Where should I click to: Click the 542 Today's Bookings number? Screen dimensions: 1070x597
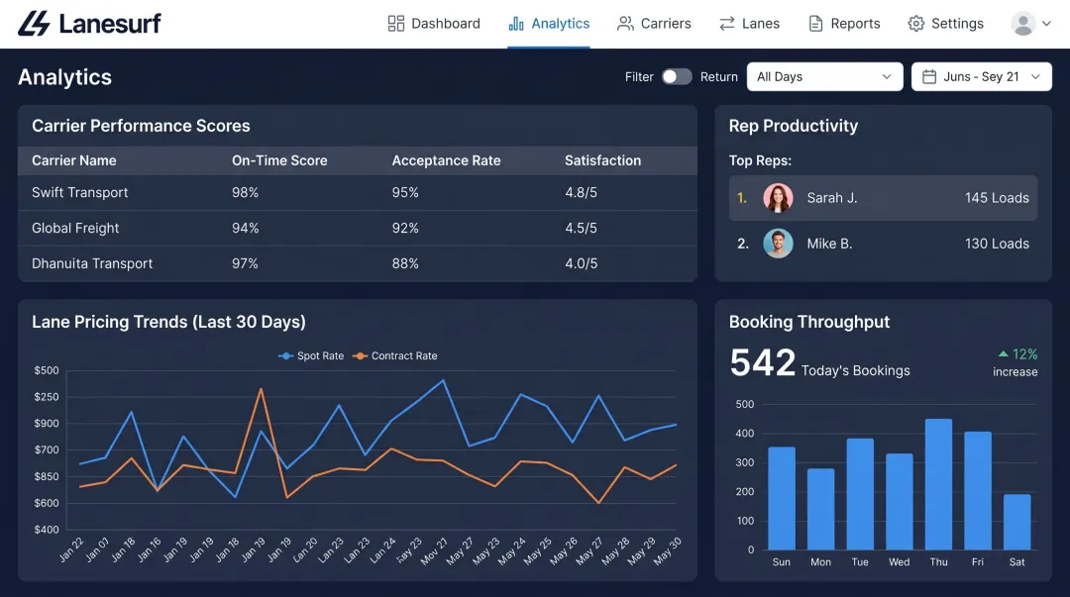[762, 362]
